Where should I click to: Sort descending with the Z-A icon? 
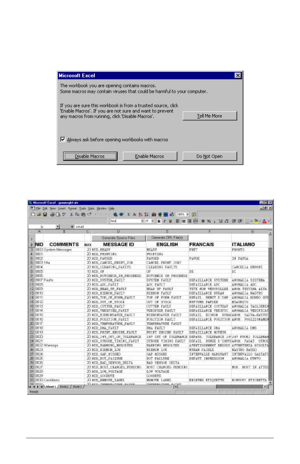146,214
